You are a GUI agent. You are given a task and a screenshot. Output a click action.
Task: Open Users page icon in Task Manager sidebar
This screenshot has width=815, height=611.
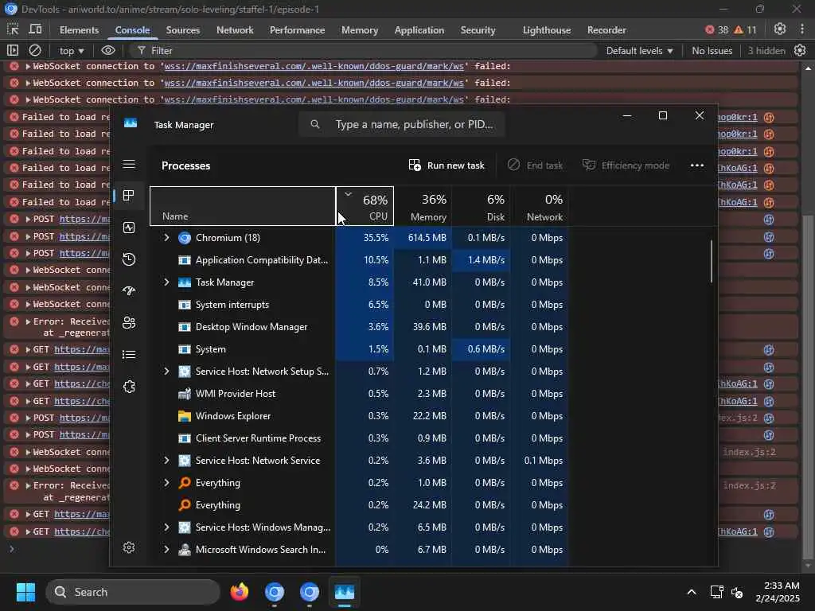[x=129, y=323]
